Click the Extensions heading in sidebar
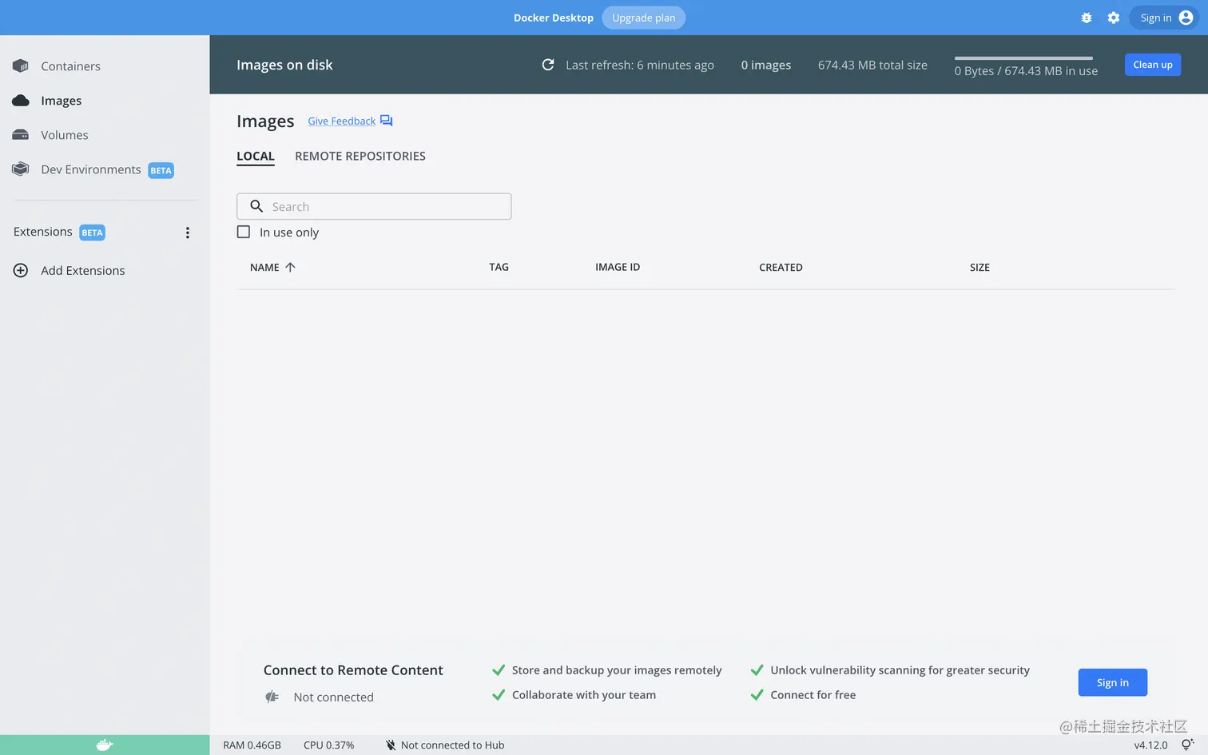Viewport: 1208px width, 755px height. (x=42, y=232)
